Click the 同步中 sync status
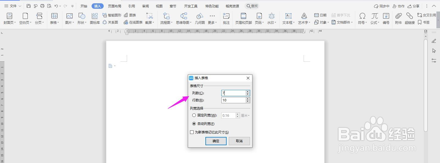The height and width of the screenshot is (163, 440). 382,6
